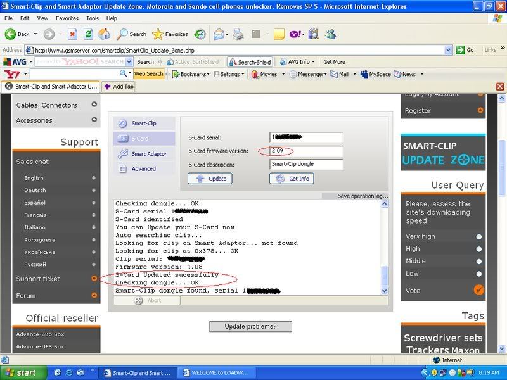The image size is (507, 380).
Task: Expand the Settings dropdown in Yahoo toolbar
Action: point(243,74)
